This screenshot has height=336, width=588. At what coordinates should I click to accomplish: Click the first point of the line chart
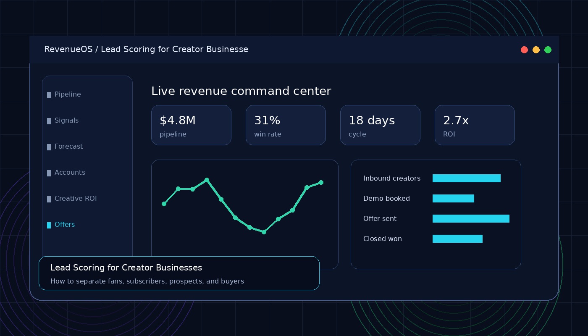(164, 204)
